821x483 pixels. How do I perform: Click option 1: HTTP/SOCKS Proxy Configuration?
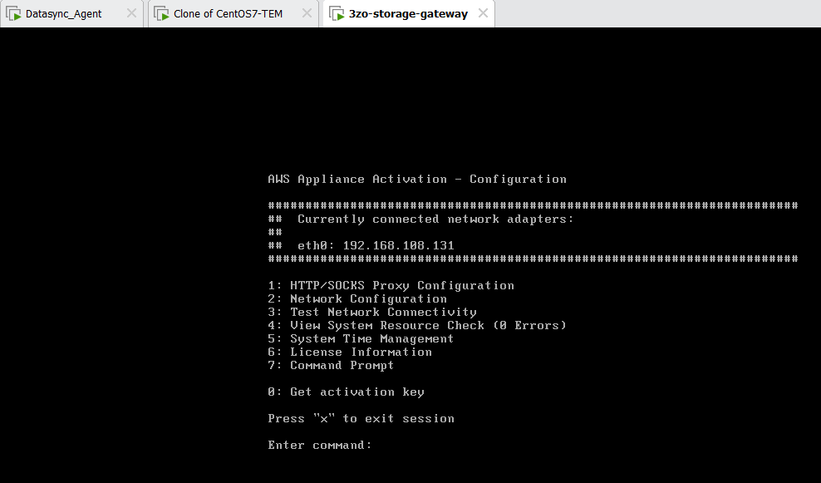click(x=391, y=285)
